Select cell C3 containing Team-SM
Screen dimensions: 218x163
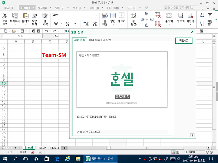[50, 55]
